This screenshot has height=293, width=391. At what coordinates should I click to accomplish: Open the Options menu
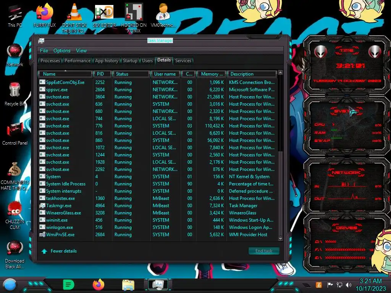coord(62,51)
